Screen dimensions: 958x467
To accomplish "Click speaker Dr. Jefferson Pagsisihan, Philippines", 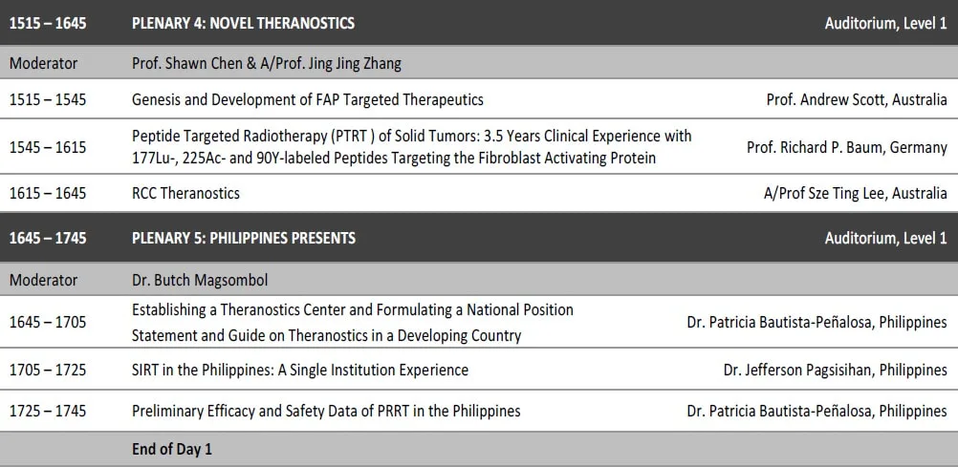I will pyautogui.click(x=836, y=370).
